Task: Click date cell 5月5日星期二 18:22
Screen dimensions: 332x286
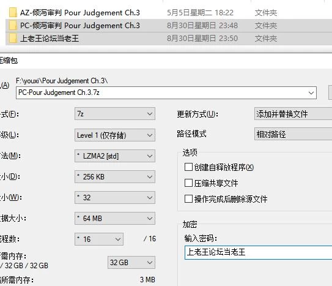Action: tap(200, 13)
